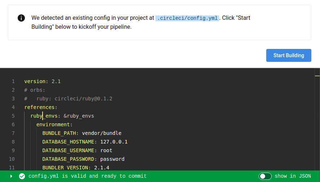The height and width of the screenshot is (182, 320).
Task: Click the Start Building button
Action: coord(289,55)
